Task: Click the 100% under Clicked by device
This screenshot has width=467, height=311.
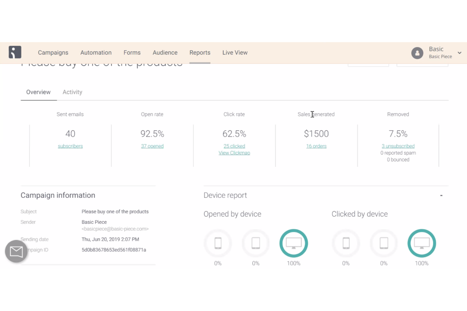Action: (x=422, y=263)
